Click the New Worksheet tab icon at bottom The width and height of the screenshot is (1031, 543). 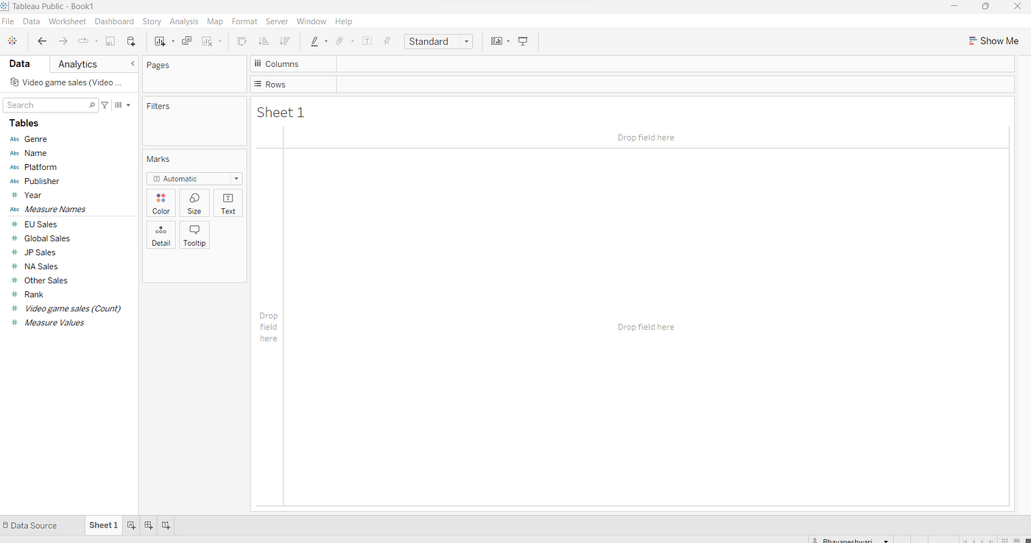[x=131, y=525]
